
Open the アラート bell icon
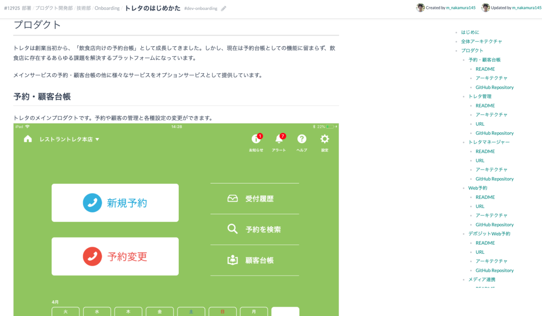pyautogui.click(x=279, y=139)
